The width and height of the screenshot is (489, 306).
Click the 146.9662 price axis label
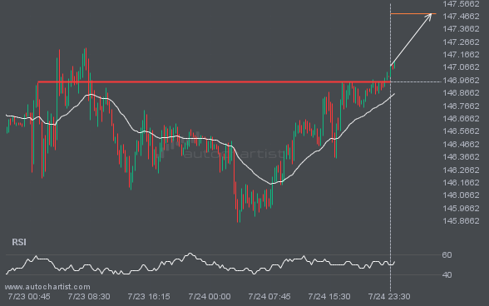[x=461, y=81]
